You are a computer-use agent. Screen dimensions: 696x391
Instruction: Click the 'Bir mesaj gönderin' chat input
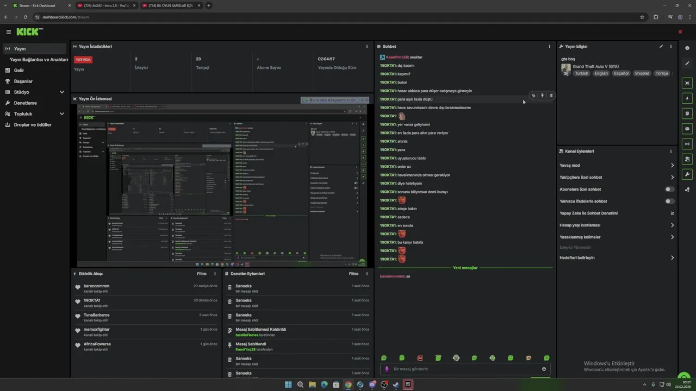(465, 369)
